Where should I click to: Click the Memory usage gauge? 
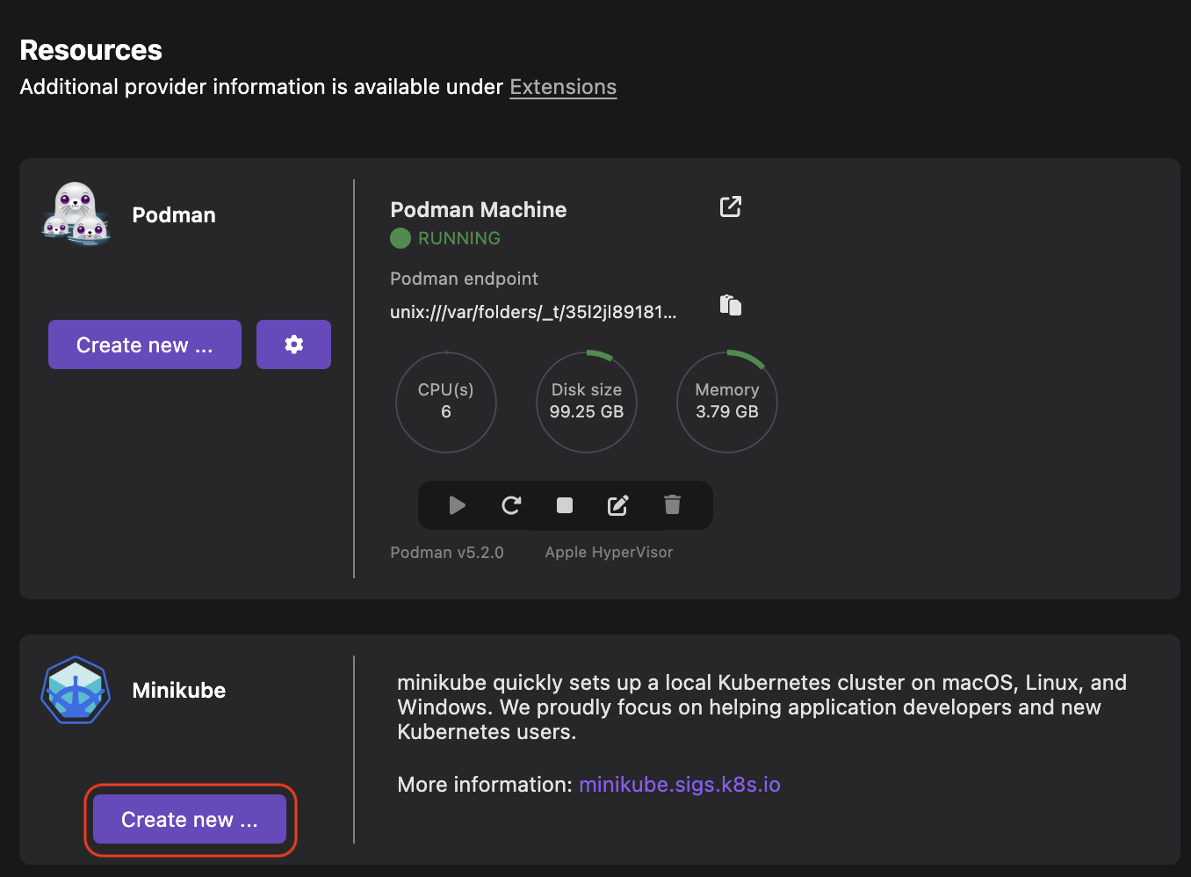727,402
